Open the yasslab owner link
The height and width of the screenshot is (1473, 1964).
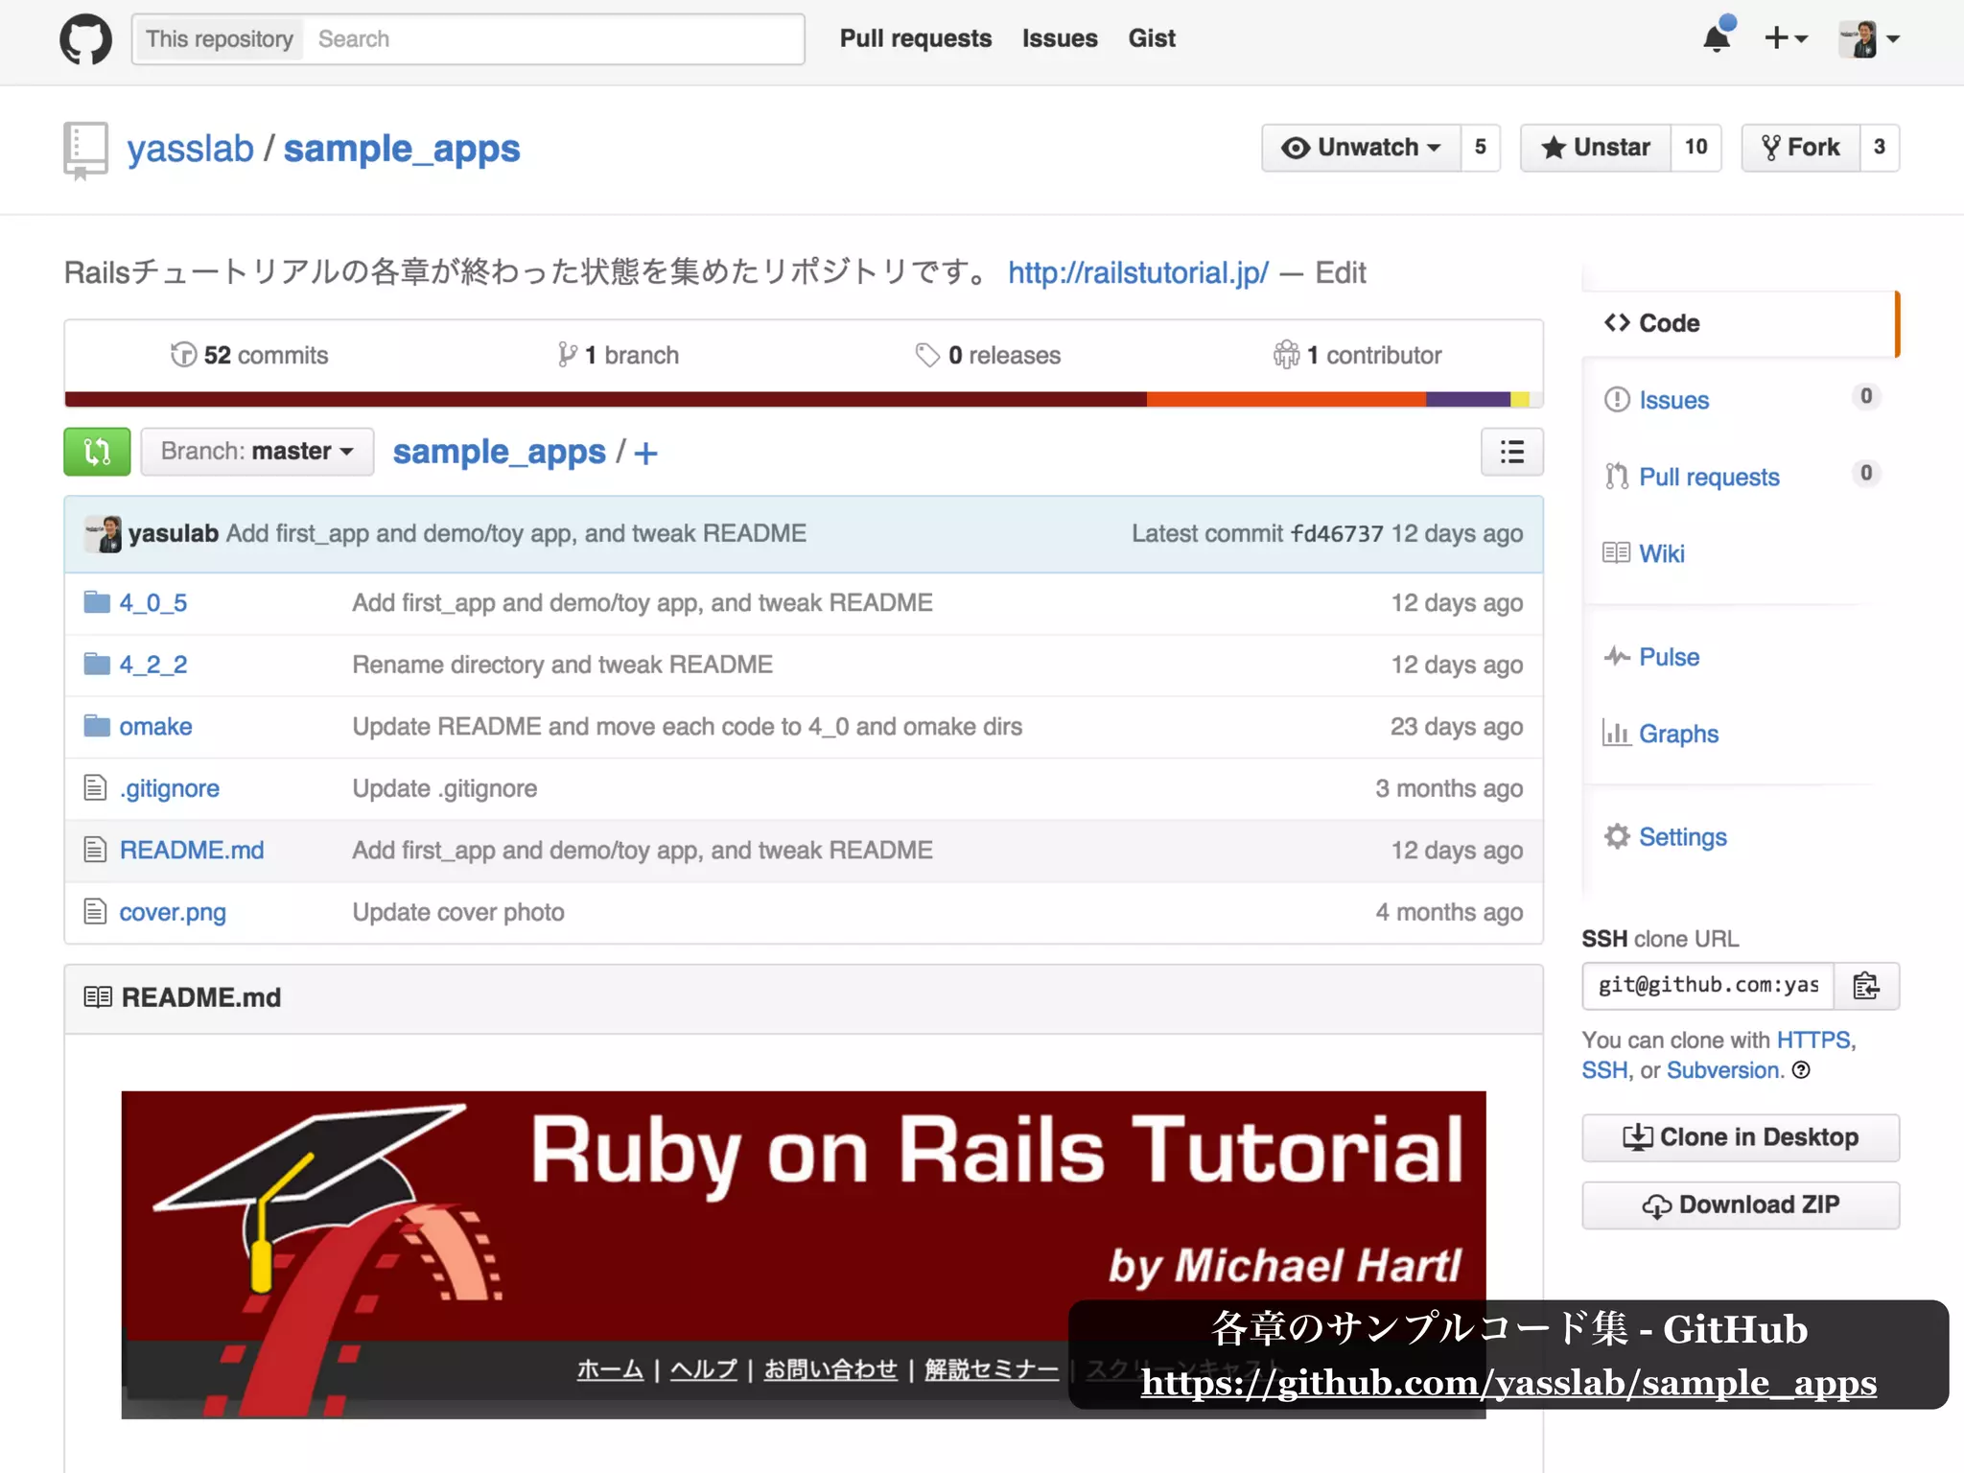pyautogui.click(x=191, y=149)
